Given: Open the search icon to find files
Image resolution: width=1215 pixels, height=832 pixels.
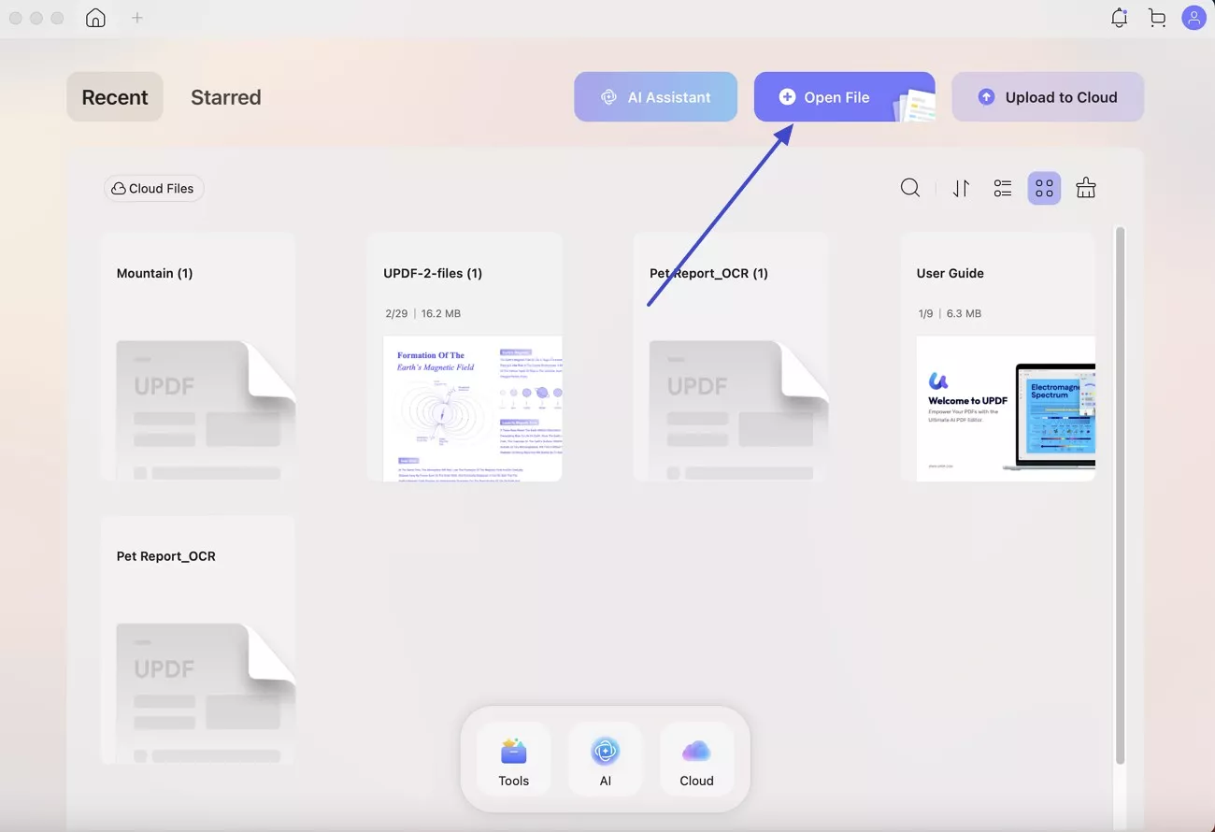Looking at the screenshot, I should click(x=909, y=188).
